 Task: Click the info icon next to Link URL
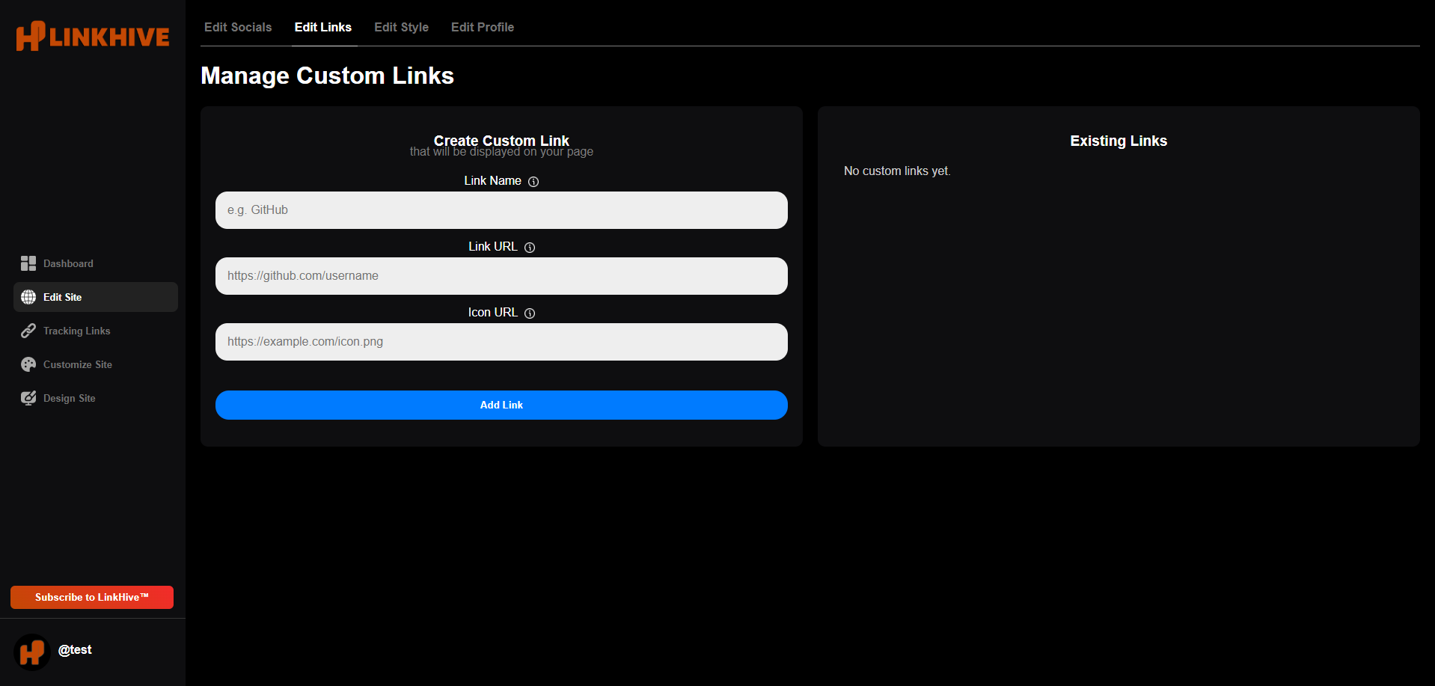click(529, 247)
